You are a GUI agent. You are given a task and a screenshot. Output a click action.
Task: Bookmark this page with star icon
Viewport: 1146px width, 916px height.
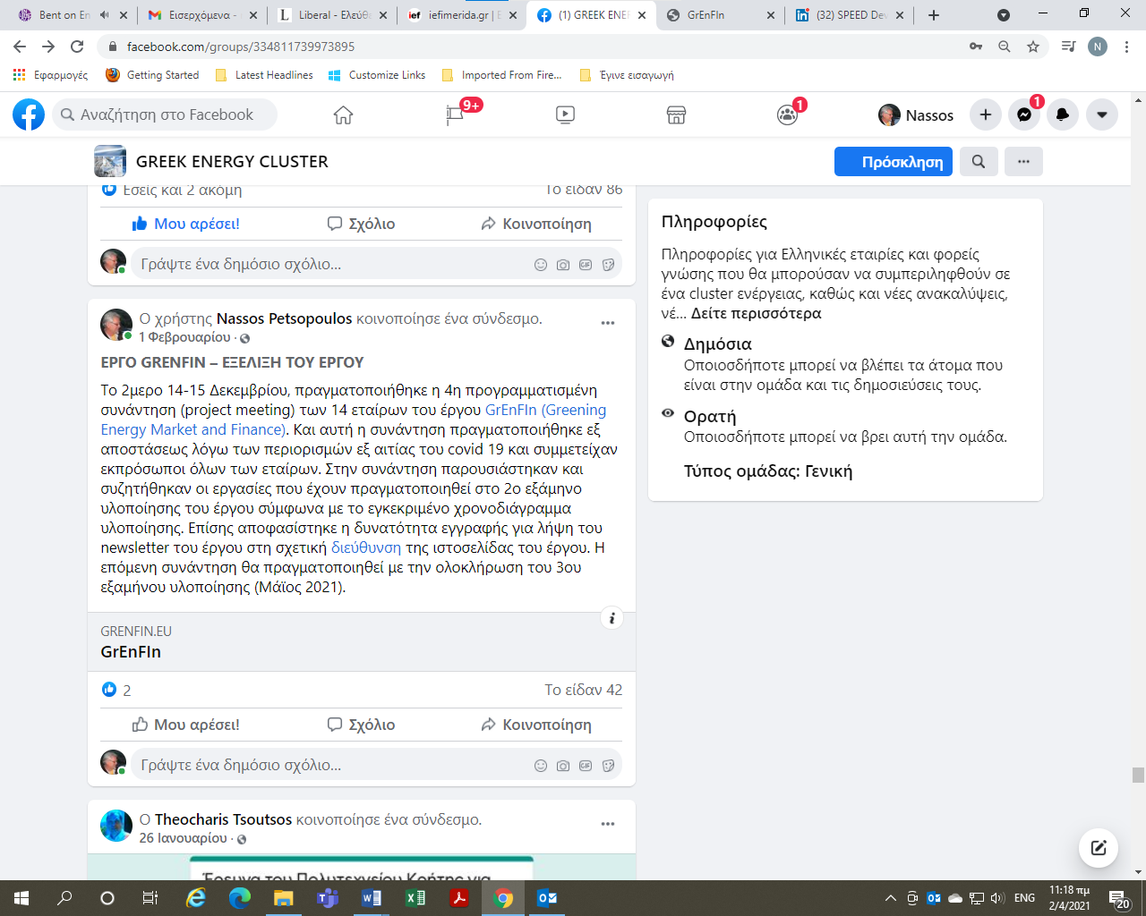[x=1033, y=47]
